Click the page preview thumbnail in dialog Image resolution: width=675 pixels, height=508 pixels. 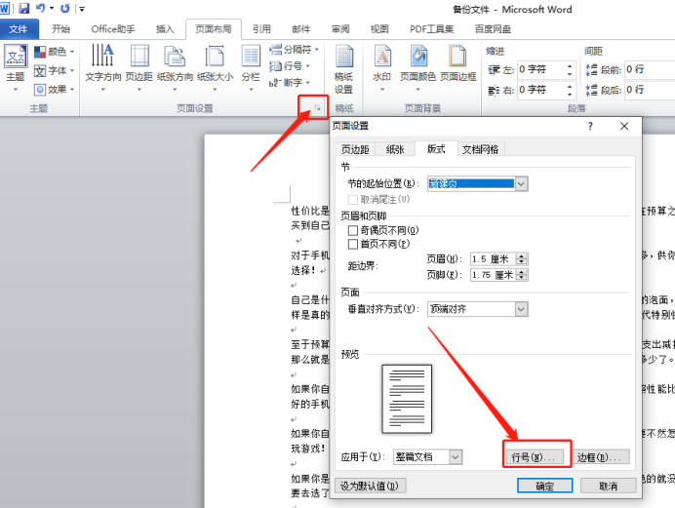(x=407, y=399)
